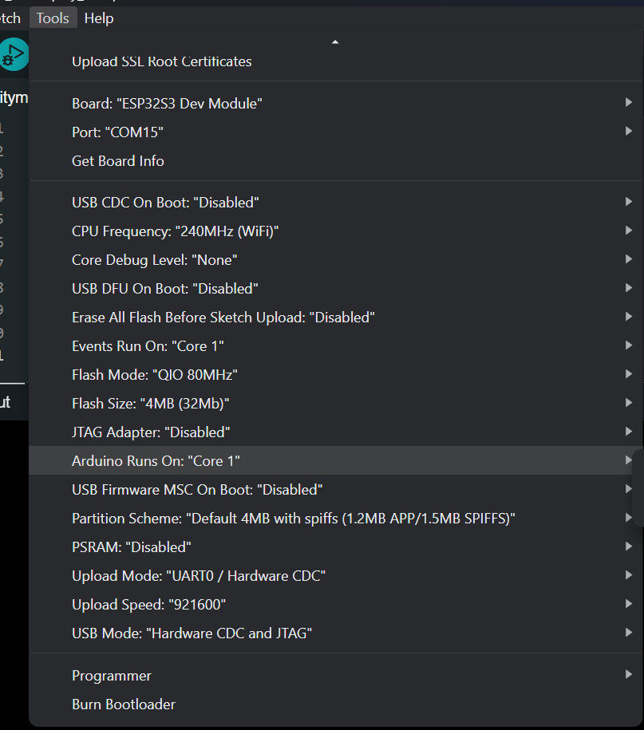
Task: Expand USB DFU On Boot option
Action: click(x=335, y=289)
